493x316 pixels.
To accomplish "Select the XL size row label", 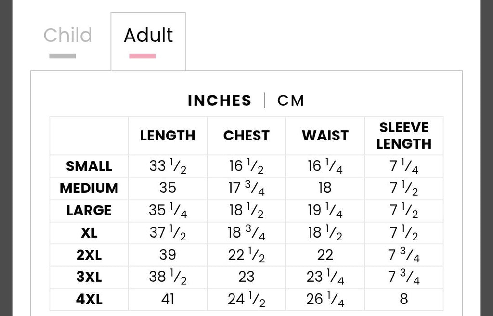I will coord(89,233).
